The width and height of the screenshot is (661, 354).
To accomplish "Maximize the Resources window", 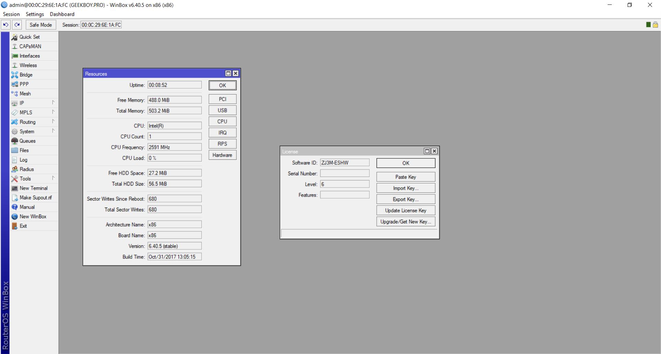I will (x=228, y=73).
